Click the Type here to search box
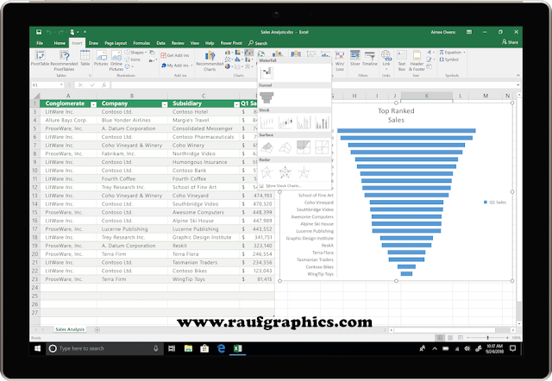 coord(104,348)
